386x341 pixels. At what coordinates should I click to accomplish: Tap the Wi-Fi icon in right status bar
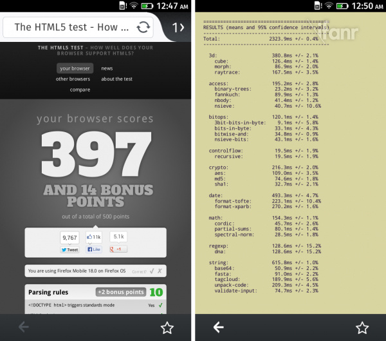(x=329, y=6)
